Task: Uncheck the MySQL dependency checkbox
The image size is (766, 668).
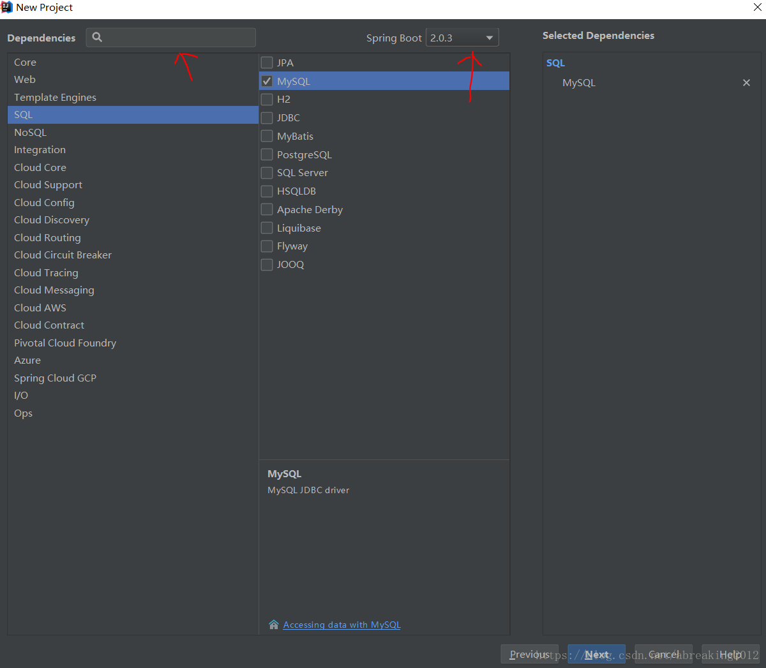Action: [x=267, y=81]
